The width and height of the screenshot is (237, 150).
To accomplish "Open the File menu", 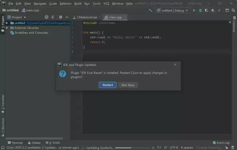I will (11, 3).
